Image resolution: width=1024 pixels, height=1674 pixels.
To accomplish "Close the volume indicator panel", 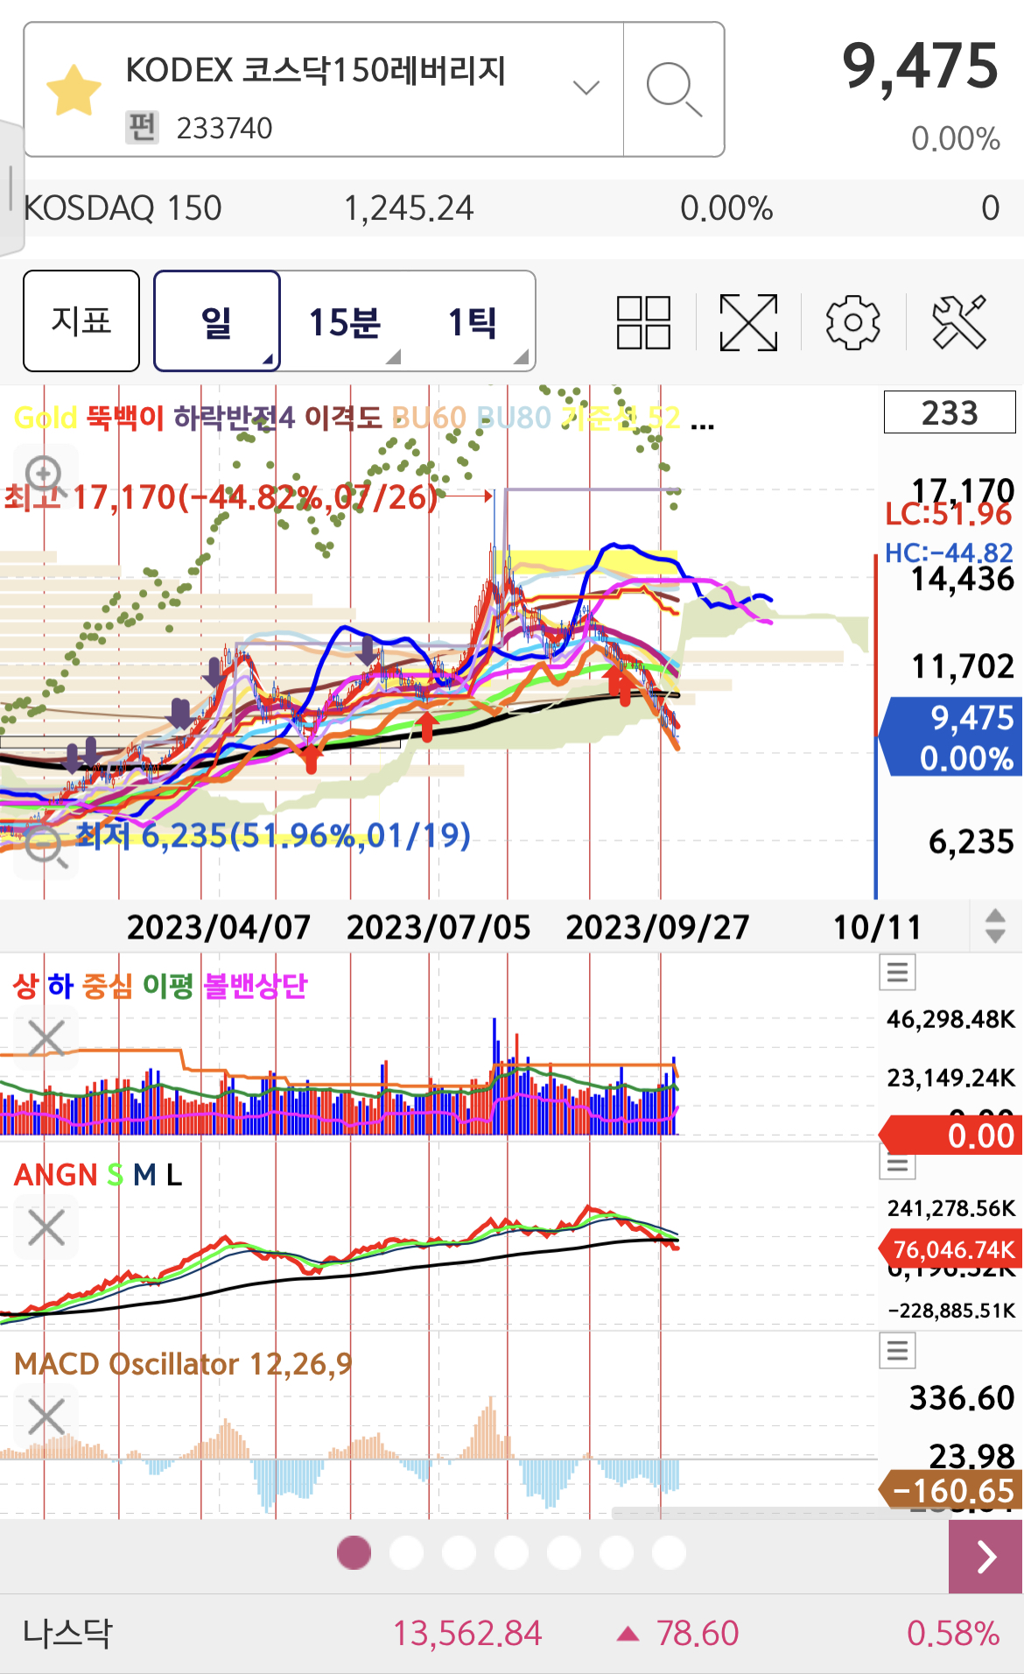I will point(46,1038).
